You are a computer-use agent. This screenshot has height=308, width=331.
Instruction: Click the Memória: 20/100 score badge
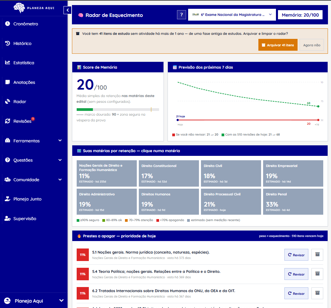tap(300, 15)
